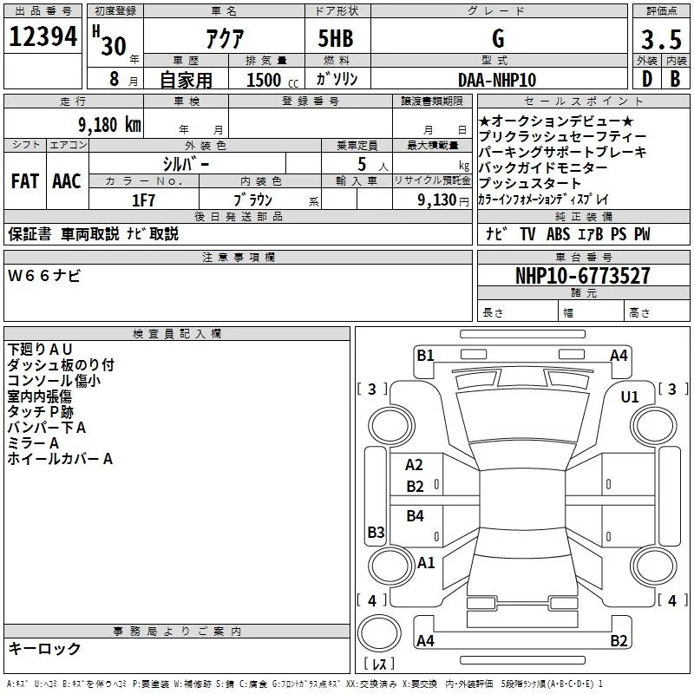
Task: Click the 事務局よりご案内 section header
Action: click(x=177, y=632)
